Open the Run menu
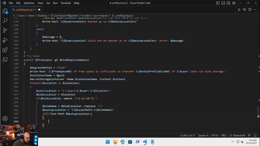 (55, 3)
